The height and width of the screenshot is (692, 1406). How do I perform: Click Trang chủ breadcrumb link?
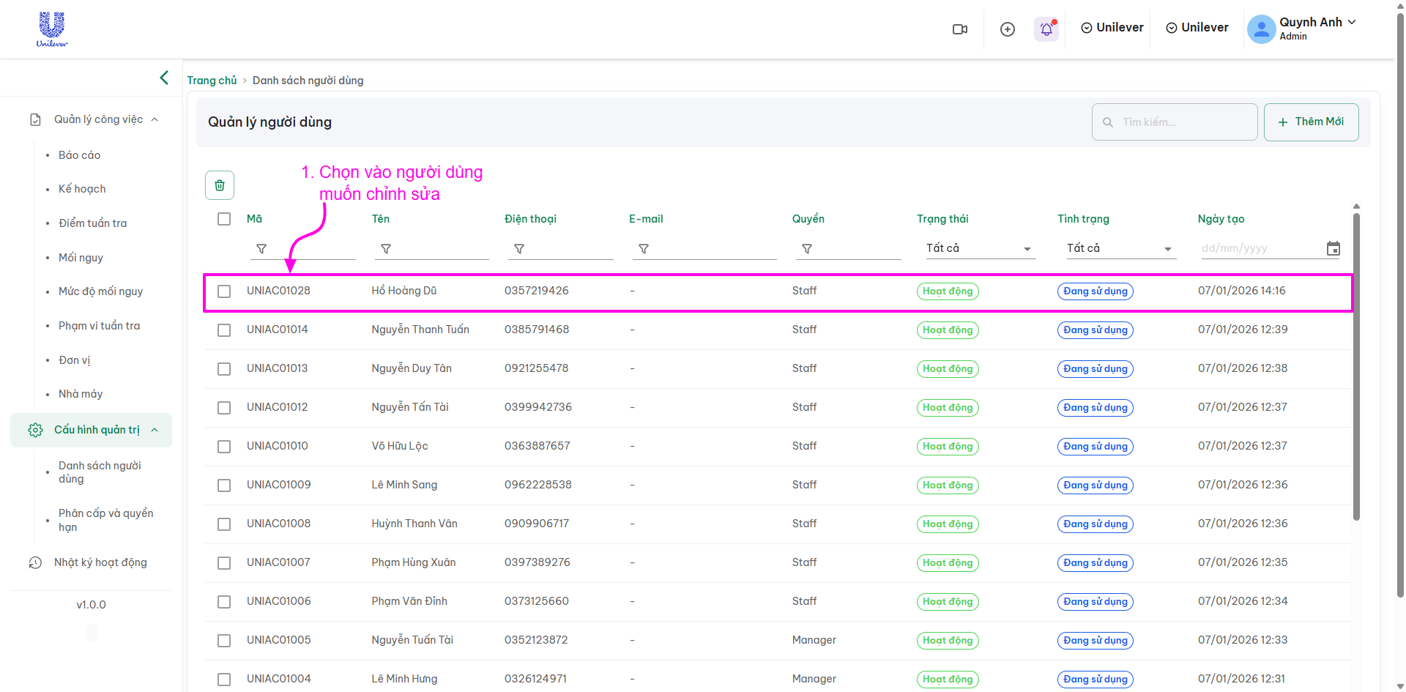[x=212, y=81]
